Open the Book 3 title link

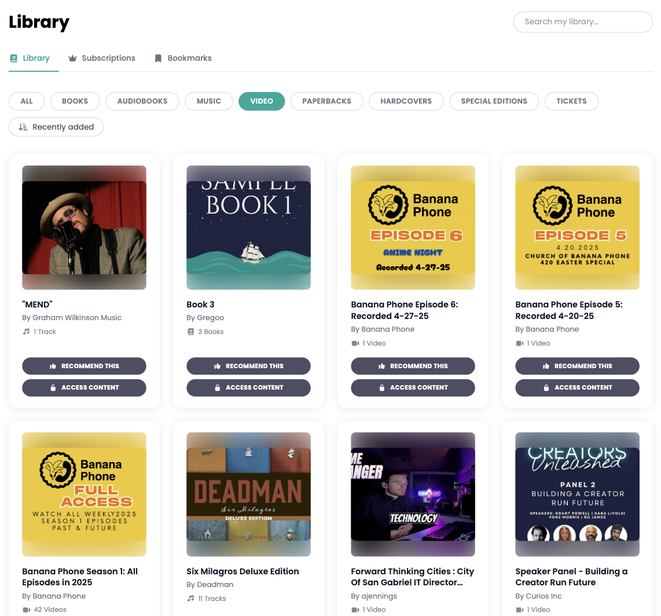[201, 305]
